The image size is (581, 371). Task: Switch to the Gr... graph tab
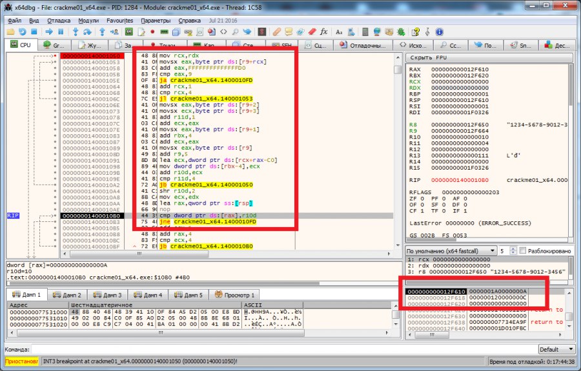pyautogui.click(x=54, y=45)
